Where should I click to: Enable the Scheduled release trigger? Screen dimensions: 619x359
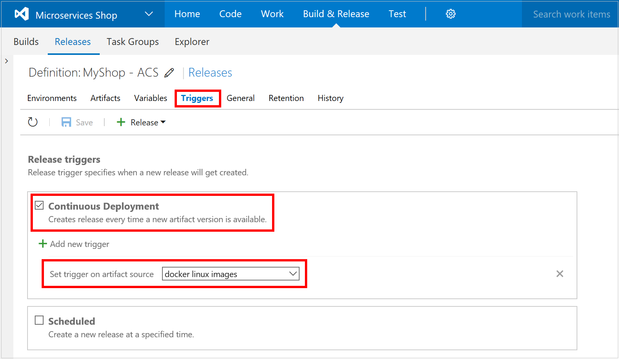point(39,320)
